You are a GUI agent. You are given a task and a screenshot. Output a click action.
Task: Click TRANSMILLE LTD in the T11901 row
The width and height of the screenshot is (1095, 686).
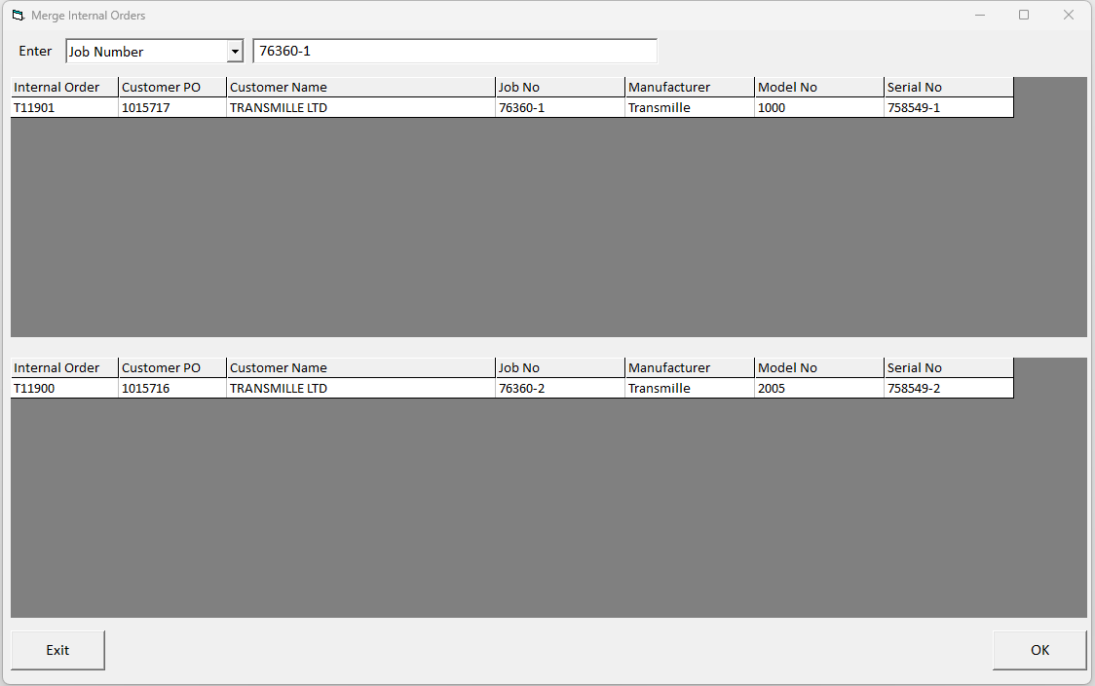coord(361,107)
